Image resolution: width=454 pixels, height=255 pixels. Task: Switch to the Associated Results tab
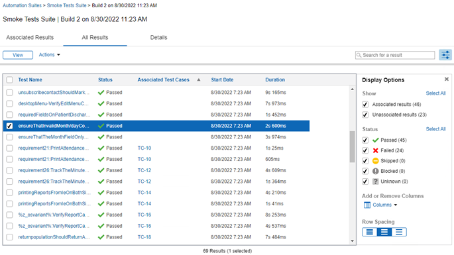[30, 37]
